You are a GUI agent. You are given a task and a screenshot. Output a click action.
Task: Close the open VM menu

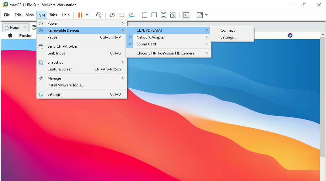pyautogui.click(x=42, y=15)
